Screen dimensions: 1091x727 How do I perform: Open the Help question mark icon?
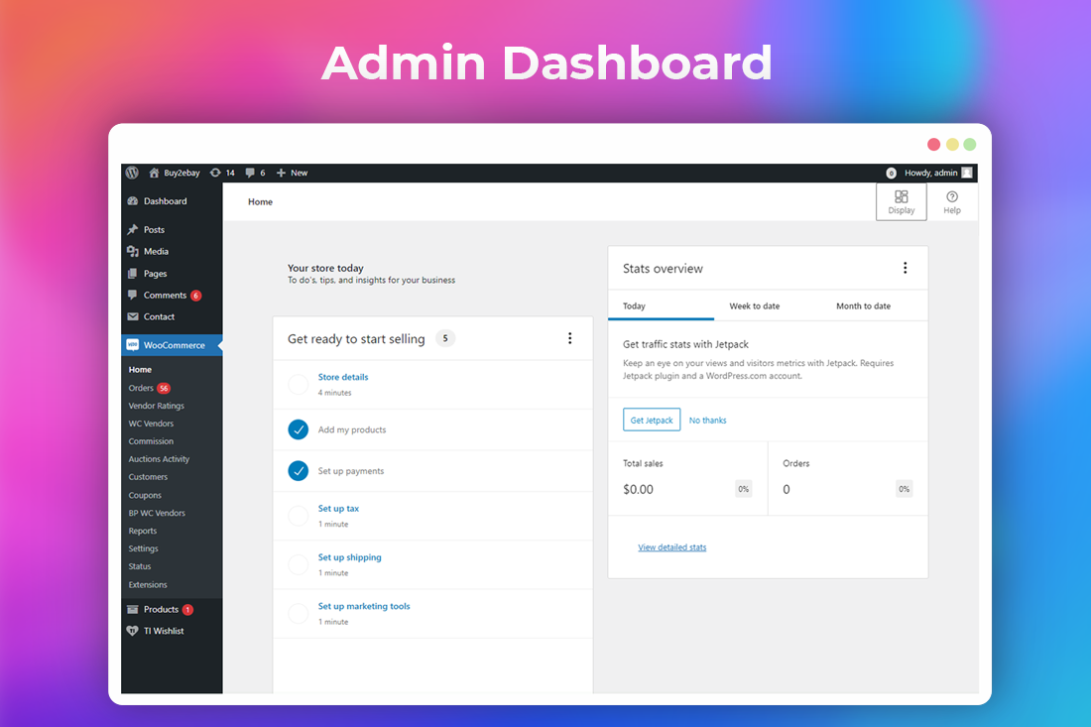point(952,196)
